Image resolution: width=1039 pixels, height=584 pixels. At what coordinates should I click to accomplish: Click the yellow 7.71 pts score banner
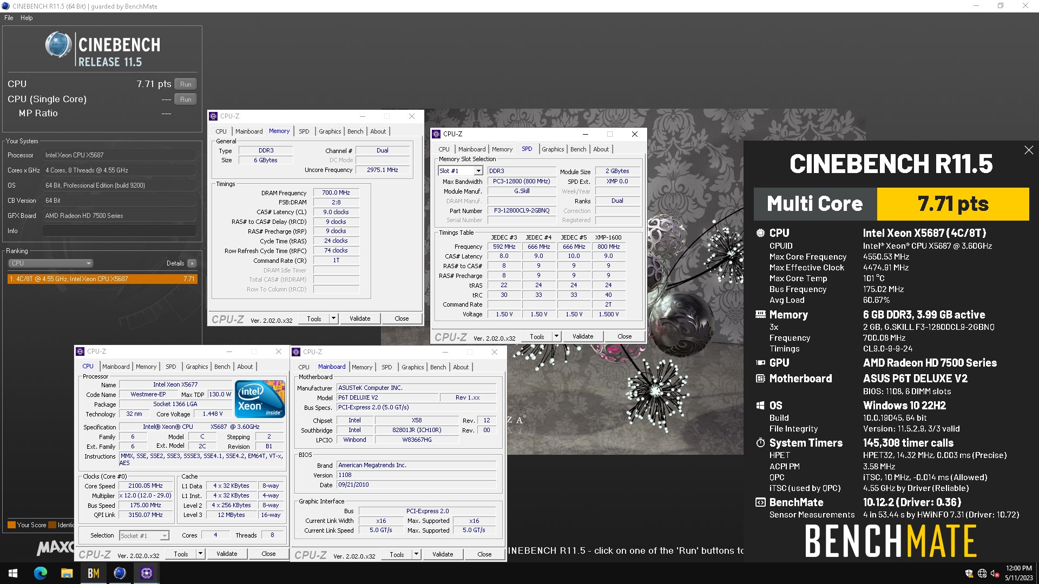(x=953, y=204)
